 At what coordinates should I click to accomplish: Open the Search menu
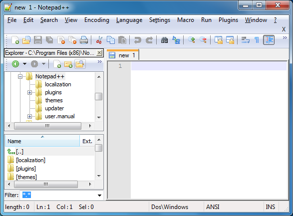coord(49,20)
